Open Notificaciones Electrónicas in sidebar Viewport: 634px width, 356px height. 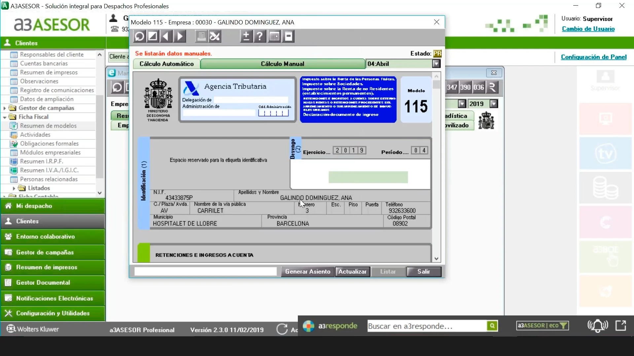pyautogui.click(x=53, y=298)
